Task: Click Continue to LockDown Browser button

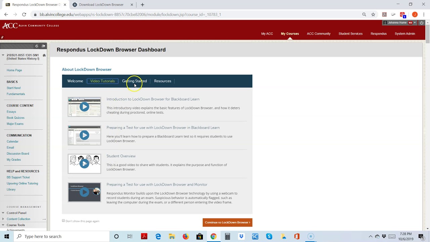Action: click(227, 223)
